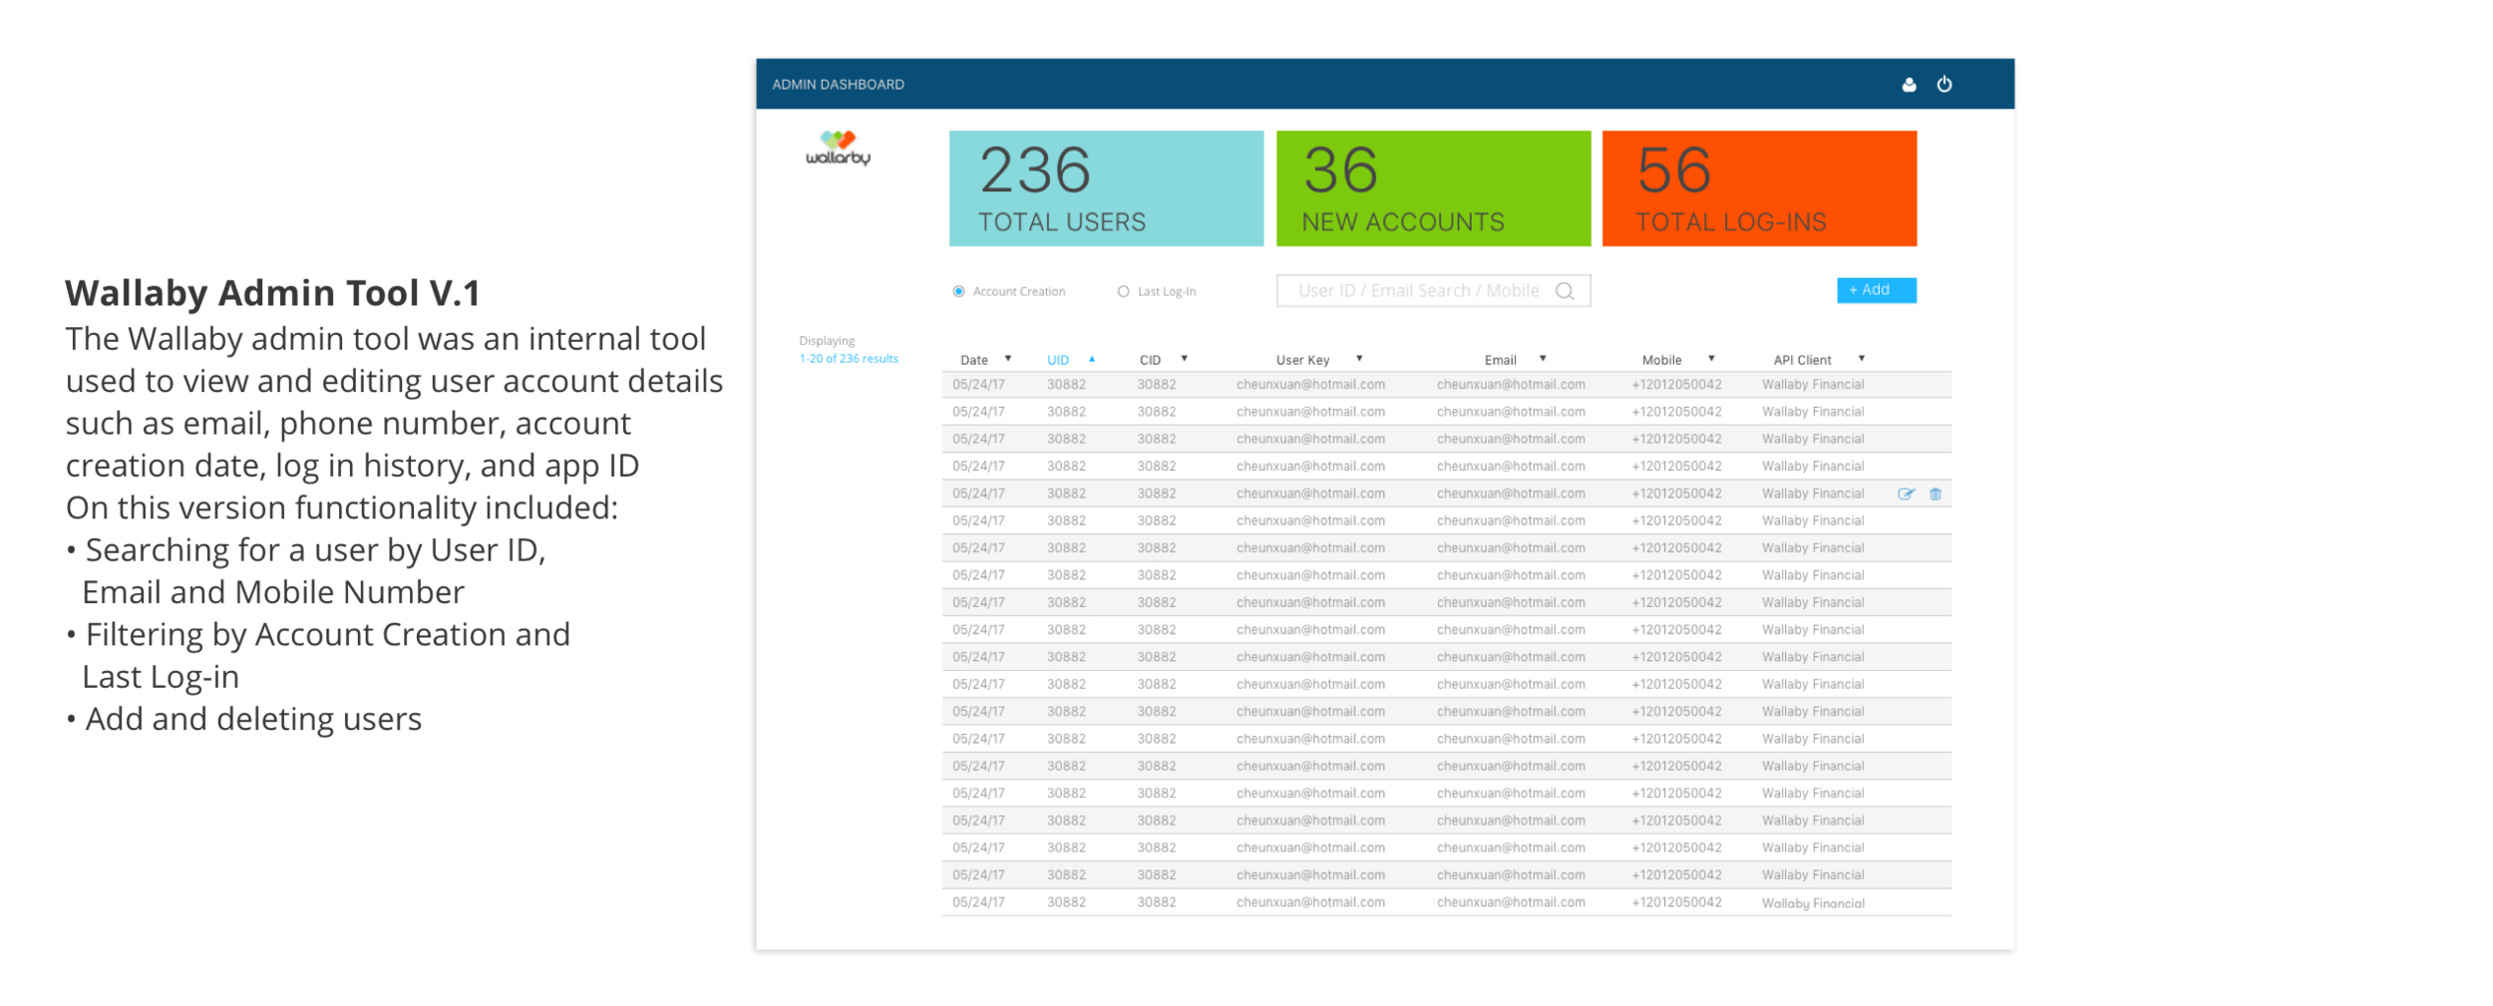Click the sort arrow beside API Client
Screen dimensions: 2493x1006
pos(1861,358)
